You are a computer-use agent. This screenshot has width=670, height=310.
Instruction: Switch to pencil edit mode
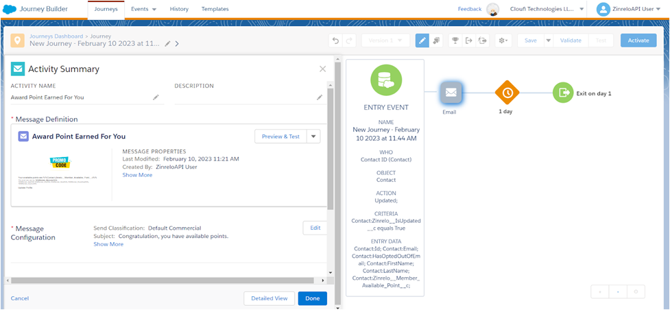[x=422, y=40]
